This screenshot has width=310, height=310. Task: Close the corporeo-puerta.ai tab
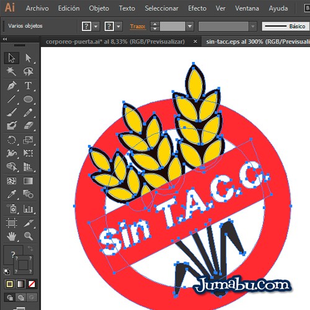pyautogui.click(x=195, y=42)
